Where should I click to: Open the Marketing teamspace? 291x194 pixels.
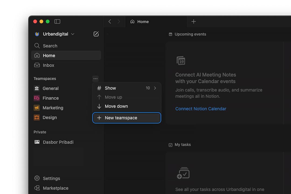pos(61,108)
